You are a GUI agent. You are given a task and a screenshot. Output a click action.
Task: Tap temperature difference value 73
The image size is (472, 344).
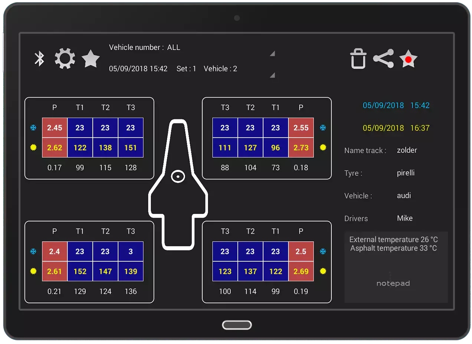click(x=275, y=168)
